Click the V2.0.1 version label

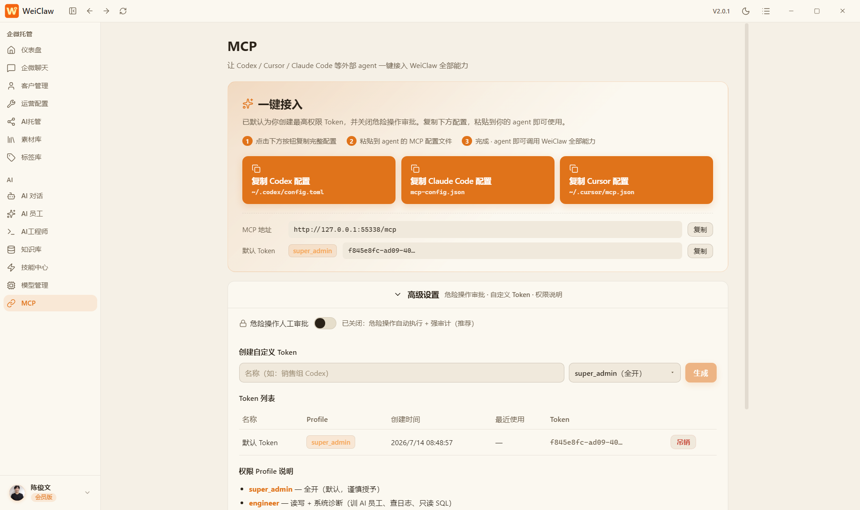point(721,11)
